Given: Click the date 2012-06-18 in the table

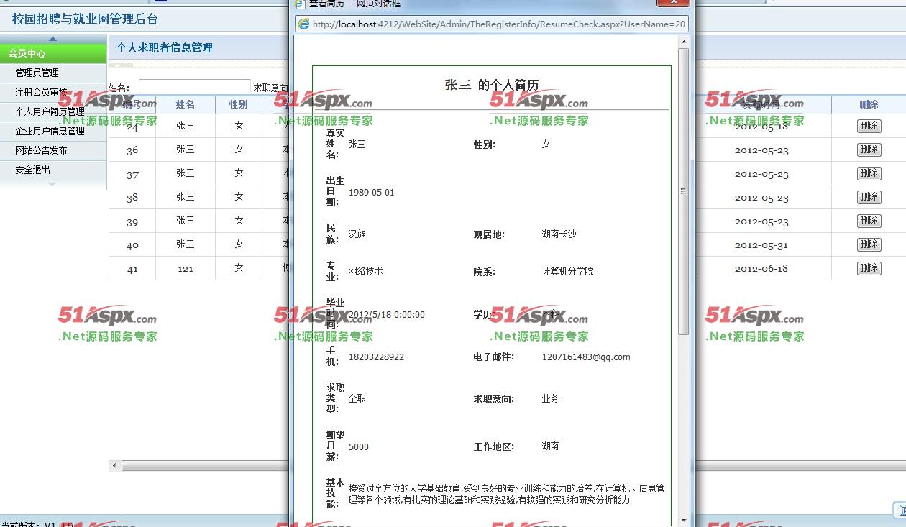Looking at the screenshot, I should click(x=761, y=269).
